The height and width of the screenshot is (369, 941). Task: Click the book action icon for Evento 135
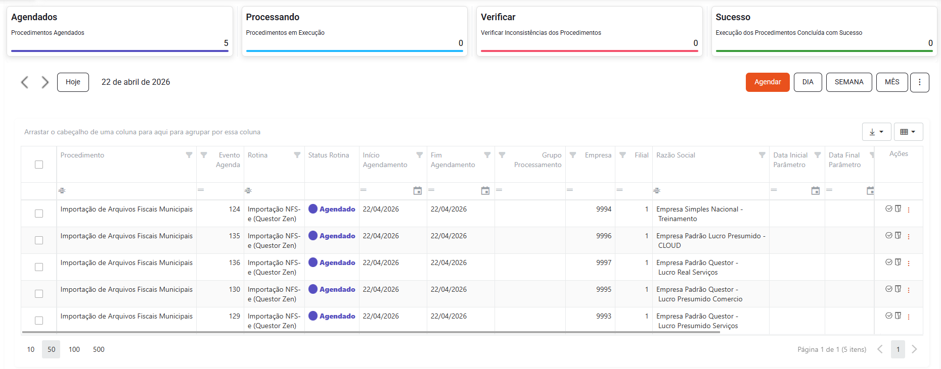tap(898, 235)
